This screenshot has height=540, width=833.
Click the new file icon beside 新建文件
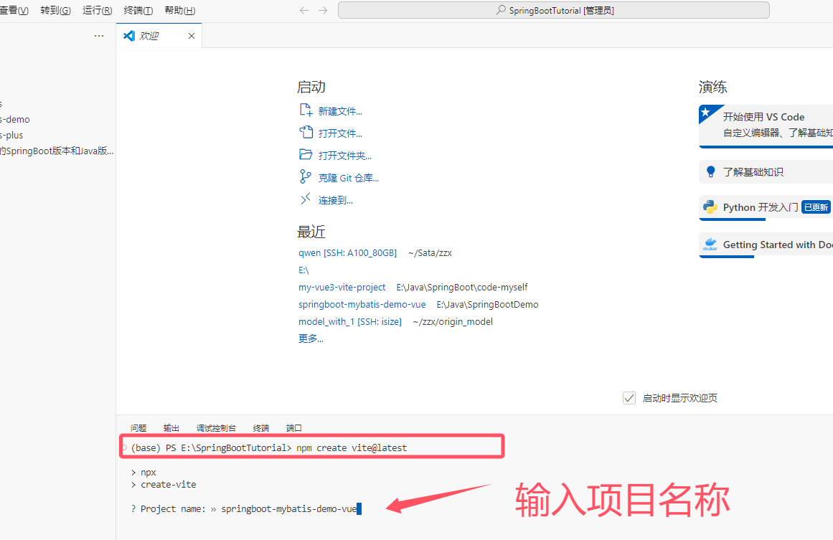point(306,110)
